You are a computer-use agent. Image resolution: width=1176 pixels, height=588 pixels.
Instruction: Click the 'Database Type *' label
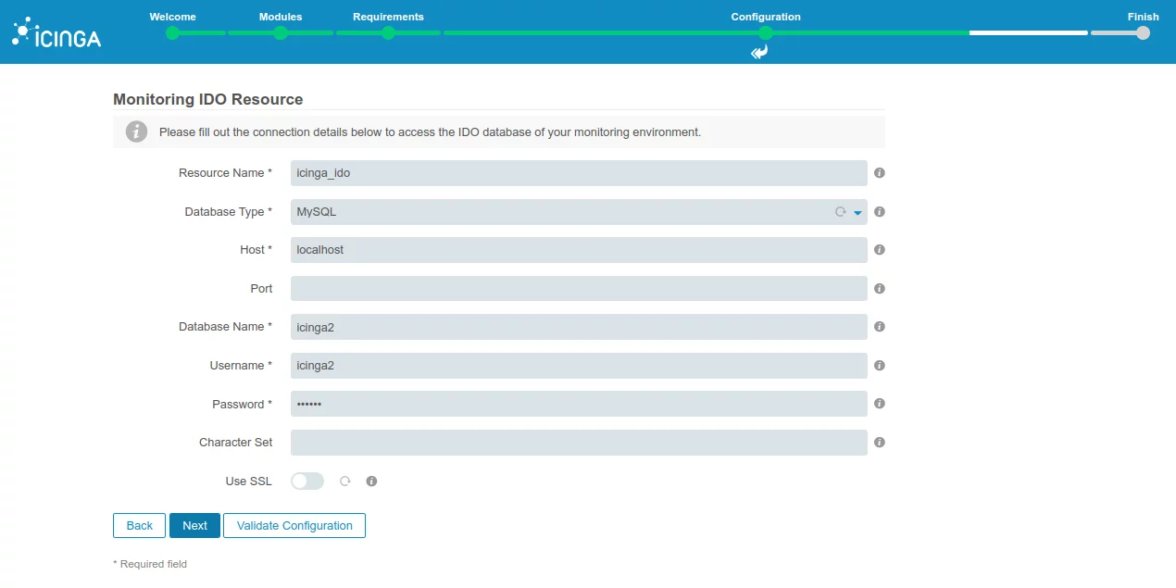pos(229,212)
